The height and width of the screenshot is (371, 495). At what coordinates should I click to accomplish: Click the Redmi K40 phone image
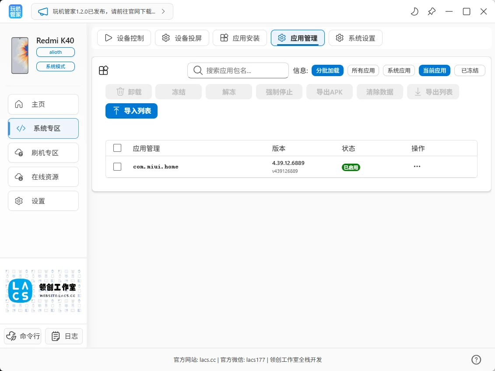[x=20, y=56]
